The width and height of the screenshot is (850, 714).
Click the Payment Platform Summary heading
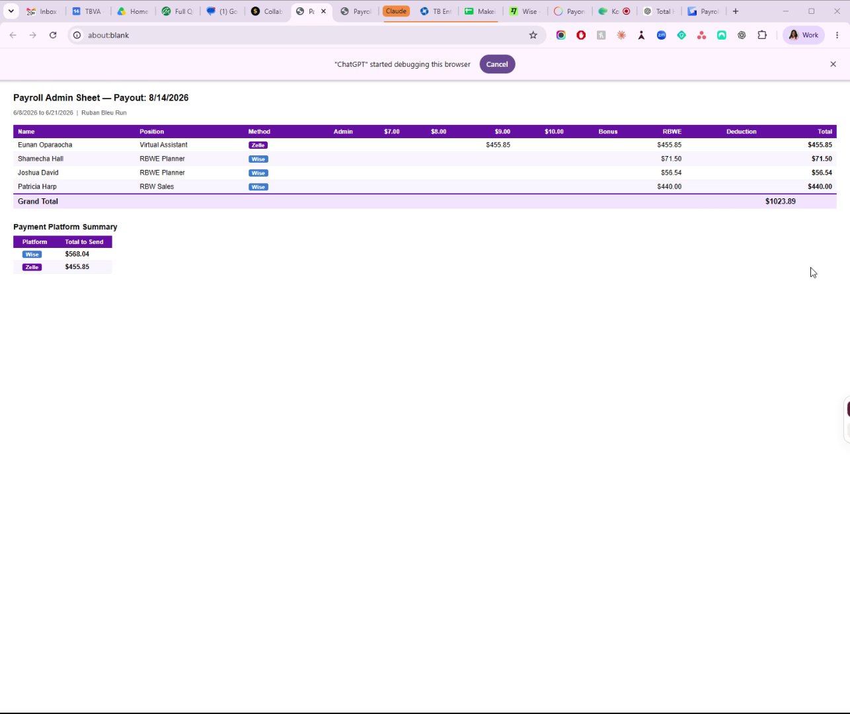click(x=65, y=227)
